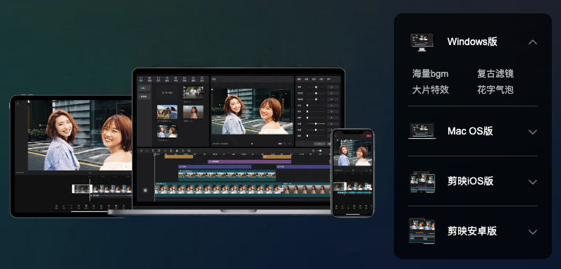Expand the 剪映iOS版 section chevron

533,182
